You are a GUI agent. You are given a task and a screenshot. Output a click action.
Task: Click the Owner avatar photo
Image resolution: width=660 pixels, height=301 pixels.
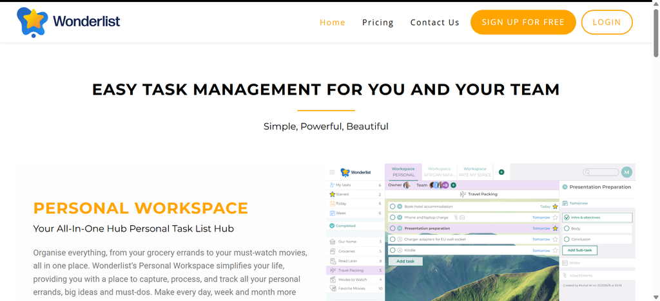(407, 185)
